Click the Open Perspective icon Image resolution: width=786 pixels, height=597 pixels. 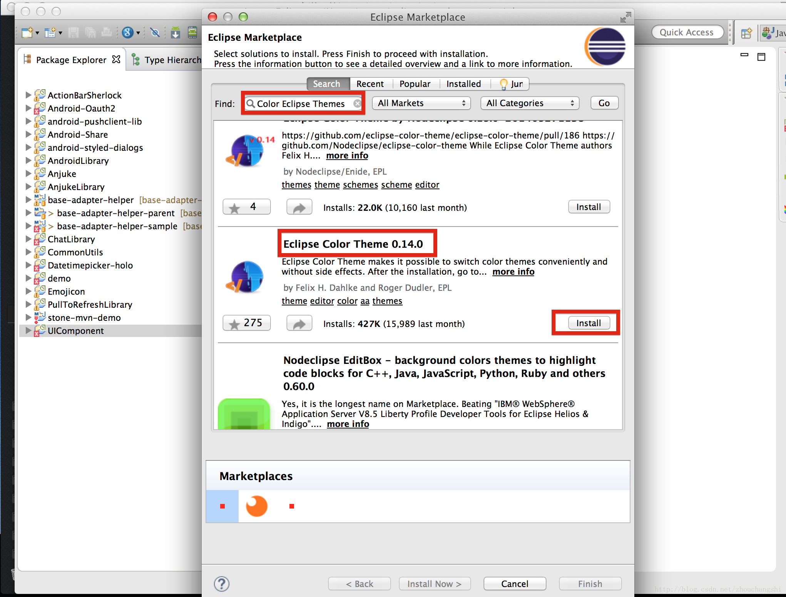pyautogui.click(x=746, y=33)
